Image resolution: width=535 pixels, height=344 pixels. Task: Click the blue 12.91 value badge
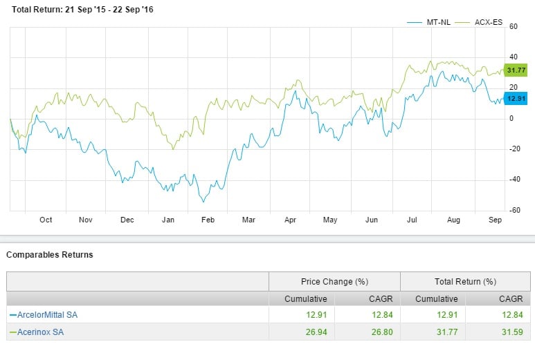coord(516,99)
